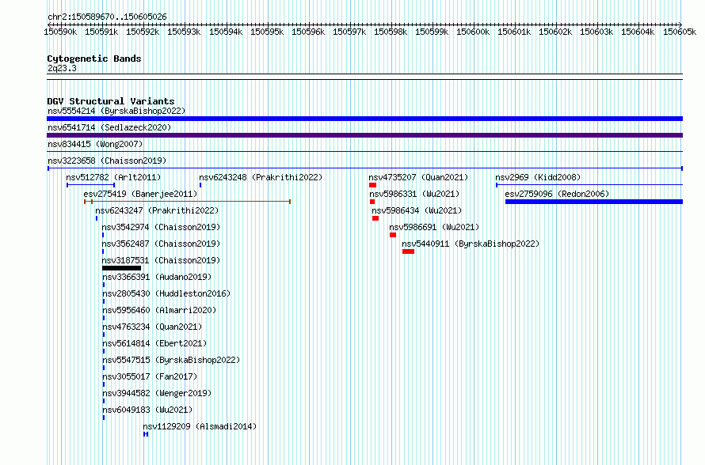The height and width of the screenshot is (465, 705).
Task: Click the nsv5614814 (Ebert2021) label
Action: pyautogui.click(x=154, y=343)
